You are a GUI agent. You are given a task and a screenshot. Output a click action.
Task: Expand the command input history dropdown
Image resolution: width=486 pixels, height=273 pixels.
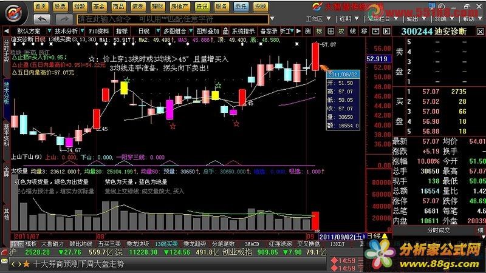click(272, 19)
